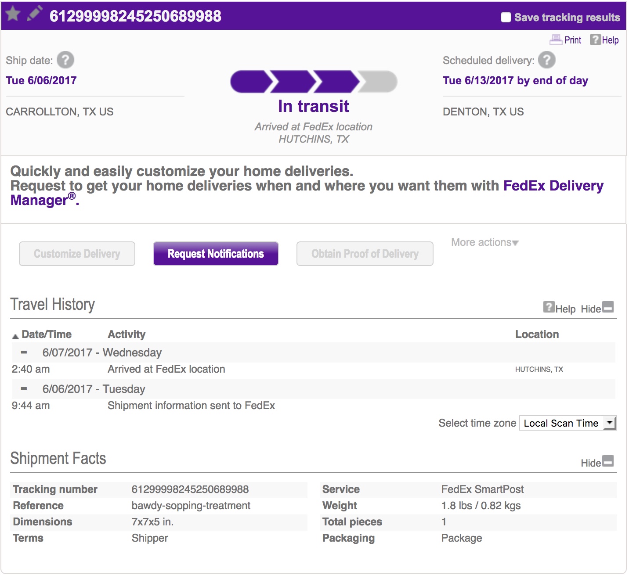Viewport: 629px width, 575px height.
Task: Click the HUTCHINS, TX location cell
Action: point(539,370)
